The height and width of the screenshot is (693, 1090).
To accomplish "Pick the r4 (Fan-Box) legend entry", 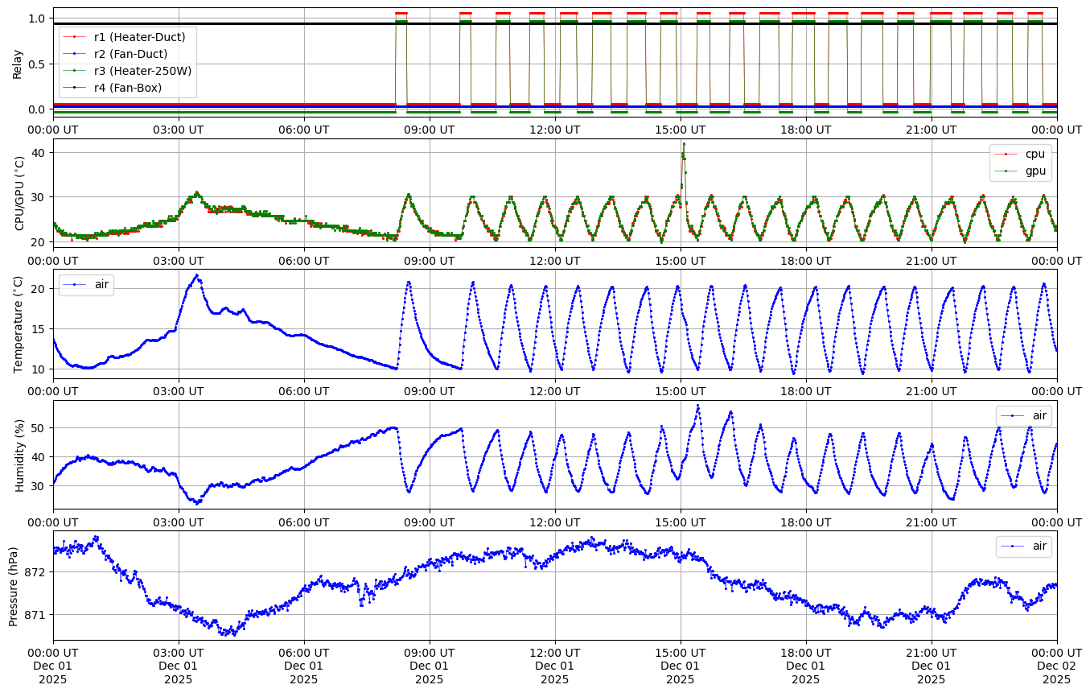I will (x=127, y=88).
